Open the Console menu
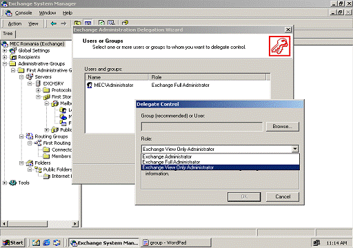The height and width of the screenshot is (248, 353). [x=23, y=13]
